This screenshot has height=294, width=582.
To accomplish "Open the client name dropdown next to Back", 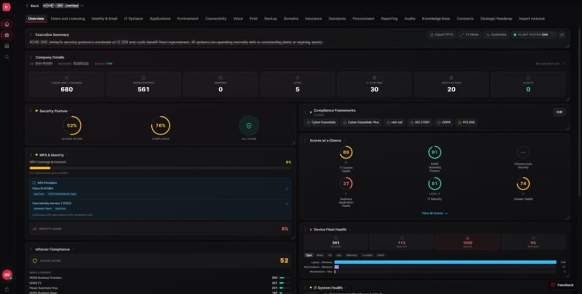I will (x=63, y=6).
